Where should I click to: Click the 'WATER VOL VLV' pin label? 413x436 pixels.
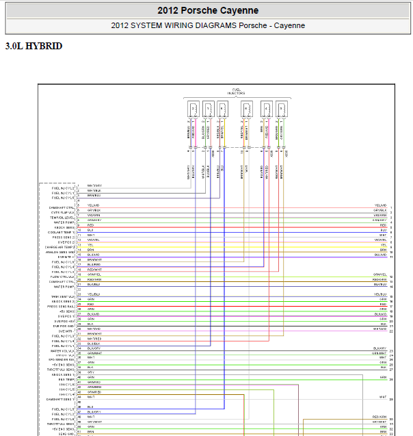tap(62, 351)
